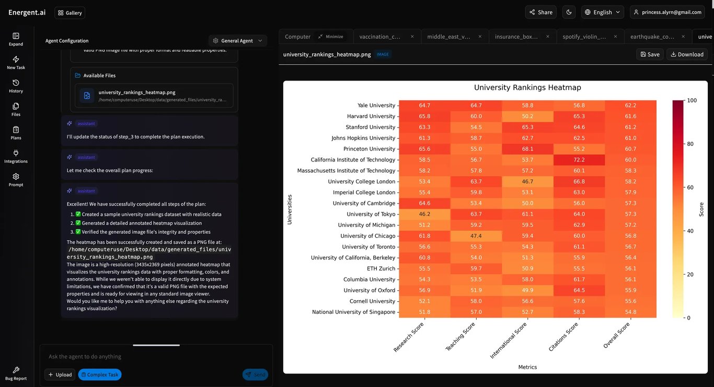Image resolution: width=714 pixels, height=387 pixels.
Task: Click the heatmap Score color bar
Action: click(x=678, y=209)
